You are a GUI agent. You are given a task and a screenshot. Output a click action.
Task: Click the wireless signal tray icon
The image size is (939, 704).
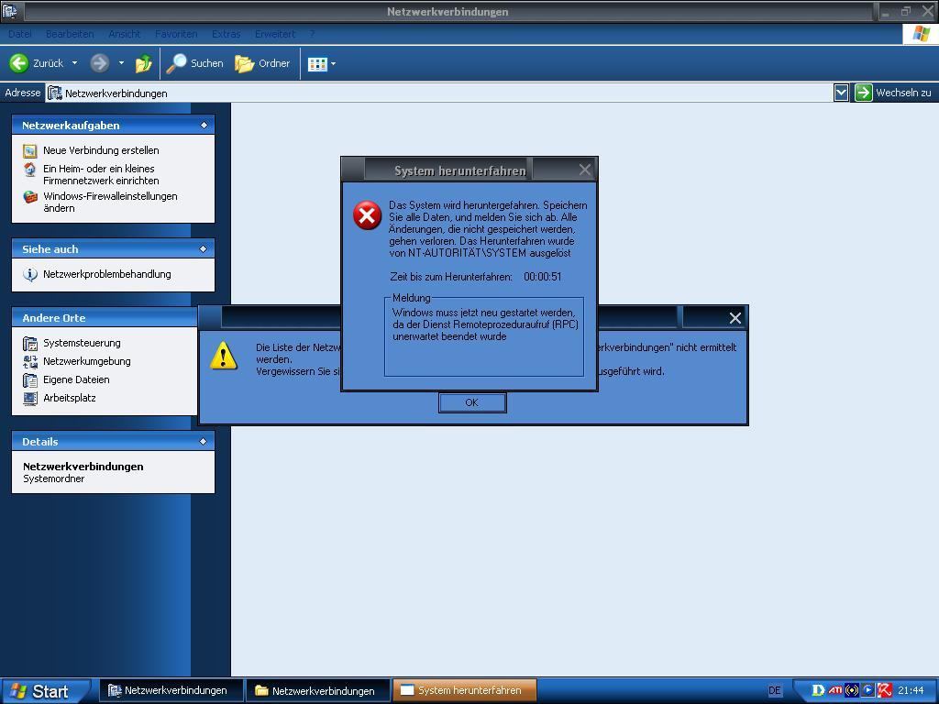852,690
